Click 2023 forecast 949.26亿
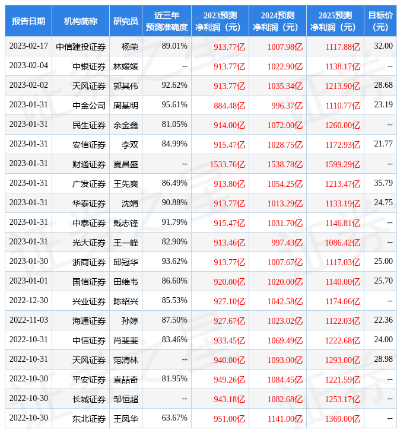 click(x=229, y=380)
